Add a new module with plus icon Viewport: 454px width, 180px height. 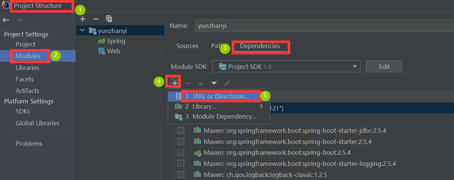coord(83,19)
